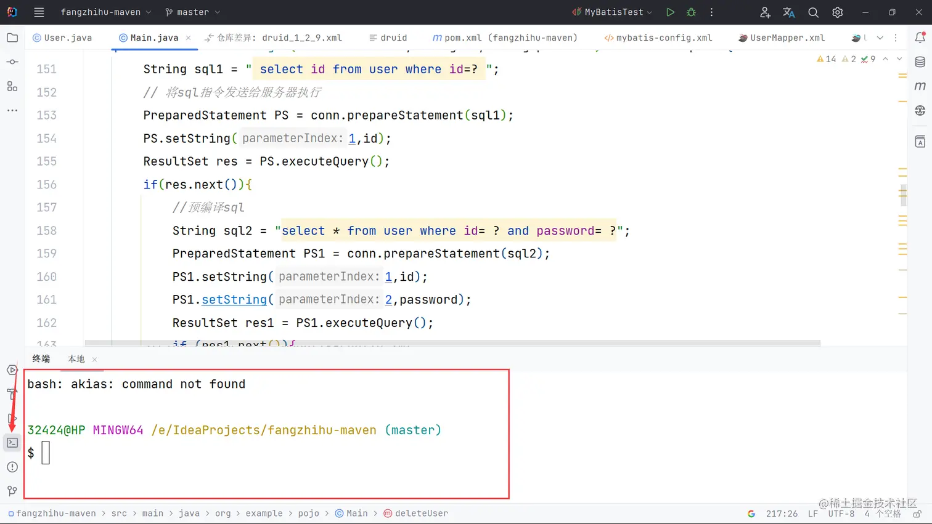The image size is (932, 524).
Task: Focus the terminal command prompt
Action: point(46,453)
